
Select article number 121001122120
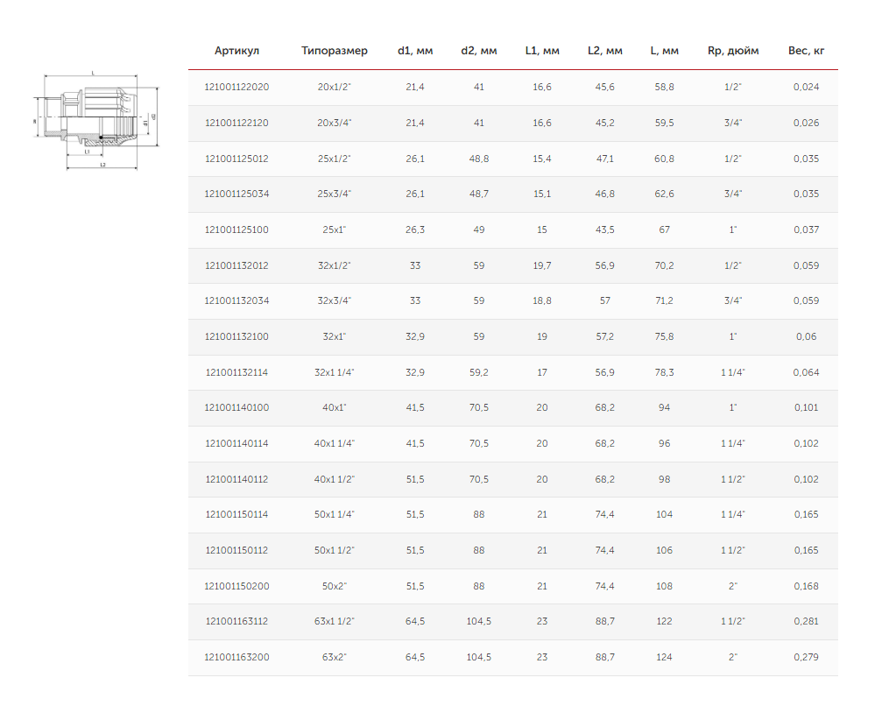point(236,123)
